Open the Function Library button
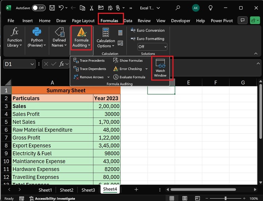 15,37
